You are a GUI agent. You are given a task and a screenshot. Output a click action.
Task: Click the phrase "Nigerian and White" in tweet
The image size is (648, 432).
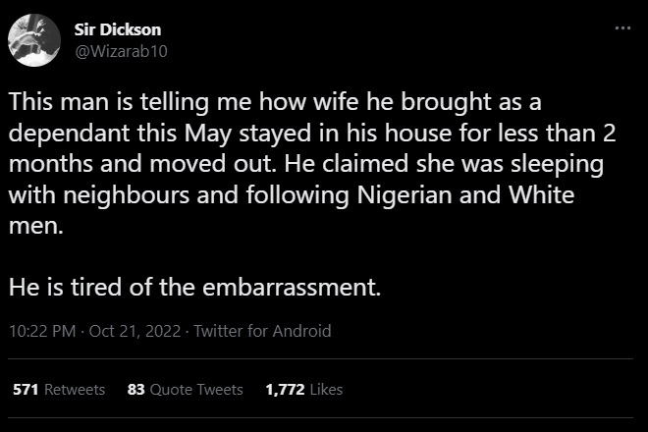click(453, 193)
